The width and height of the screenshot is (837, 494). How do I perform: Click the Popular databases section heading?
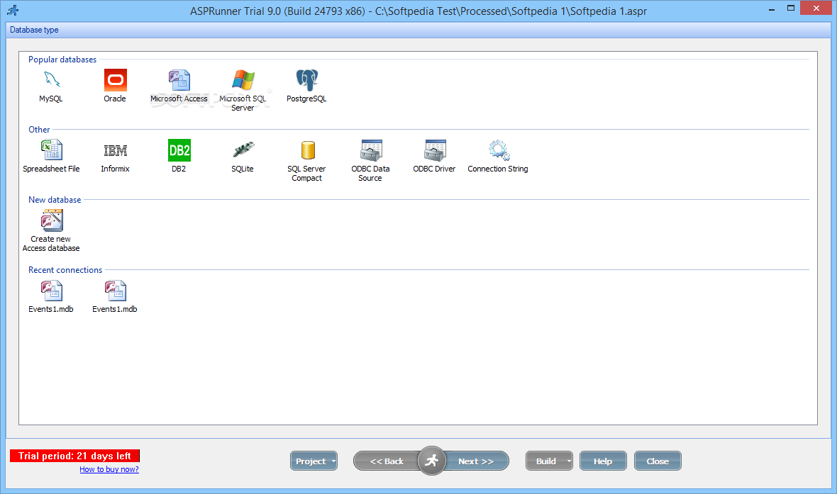[62, 60]
